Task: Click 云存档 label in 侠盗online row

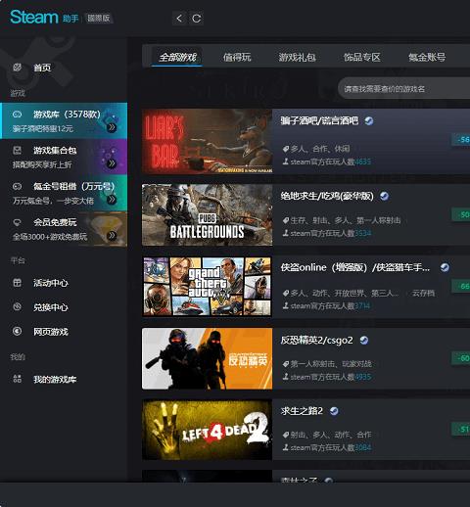Action: click(x=423, y=293)
